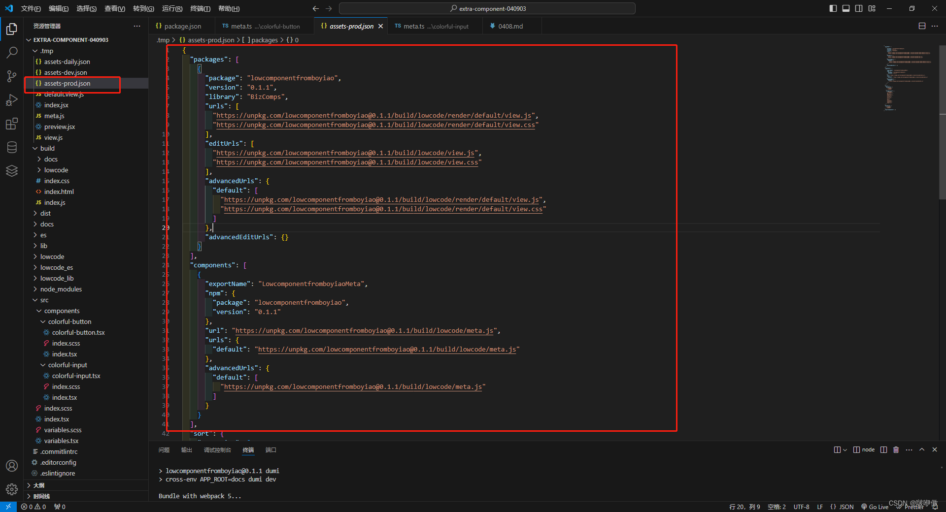Go back with the left arrow
The image size is (946, 512).
[x=316, y=8]
